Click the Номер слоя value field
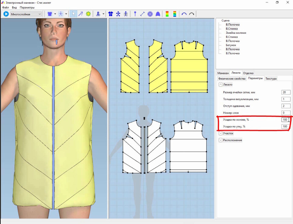The image size is (293, 224). coord(286,113)
